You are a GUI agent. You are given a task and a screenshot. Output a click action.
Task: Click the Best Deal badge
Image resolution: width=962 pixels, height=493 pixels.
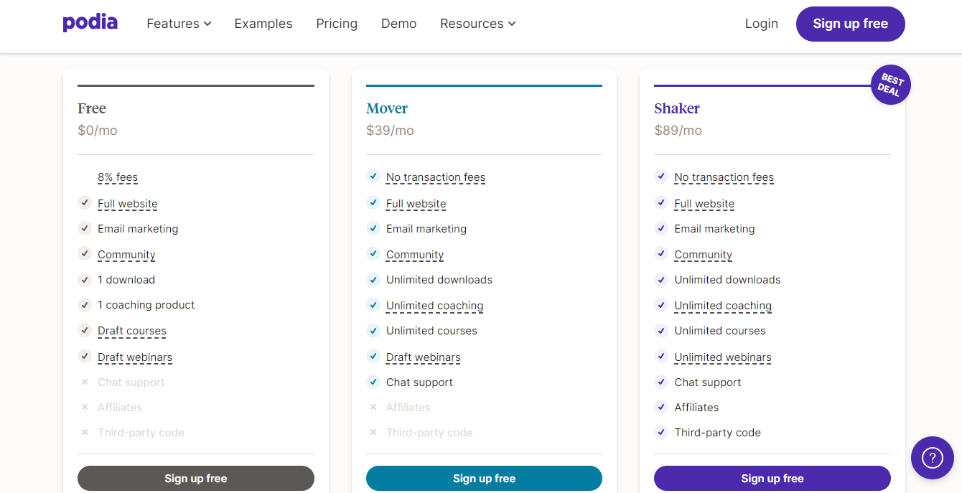pos(890,85)
